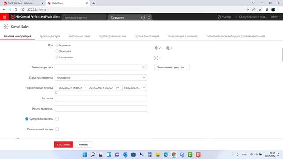Click the Суперпользователь info icon
Viewport: 283px width, 159px height.
[27, 119]
